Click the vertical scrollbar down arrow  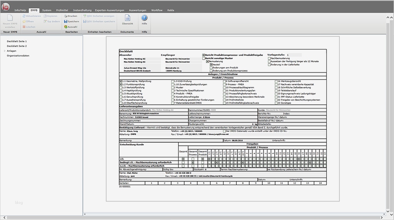(x=387, y=211)
